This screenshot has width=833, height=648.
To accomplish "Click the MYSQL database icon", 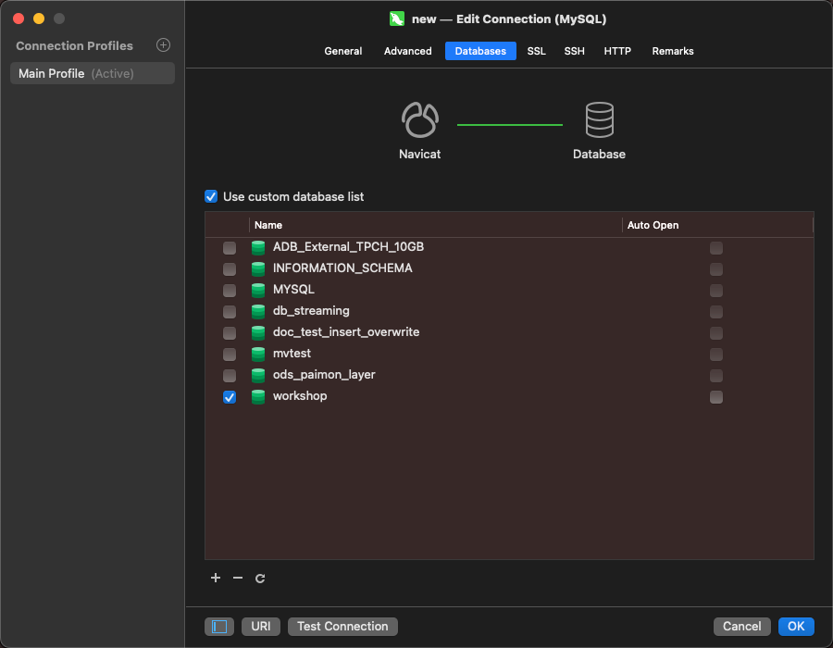I will click(x=258, y=290).
